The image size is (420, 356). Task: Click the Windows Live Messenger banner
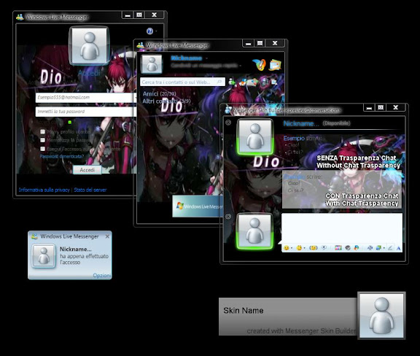pos(198,206)
